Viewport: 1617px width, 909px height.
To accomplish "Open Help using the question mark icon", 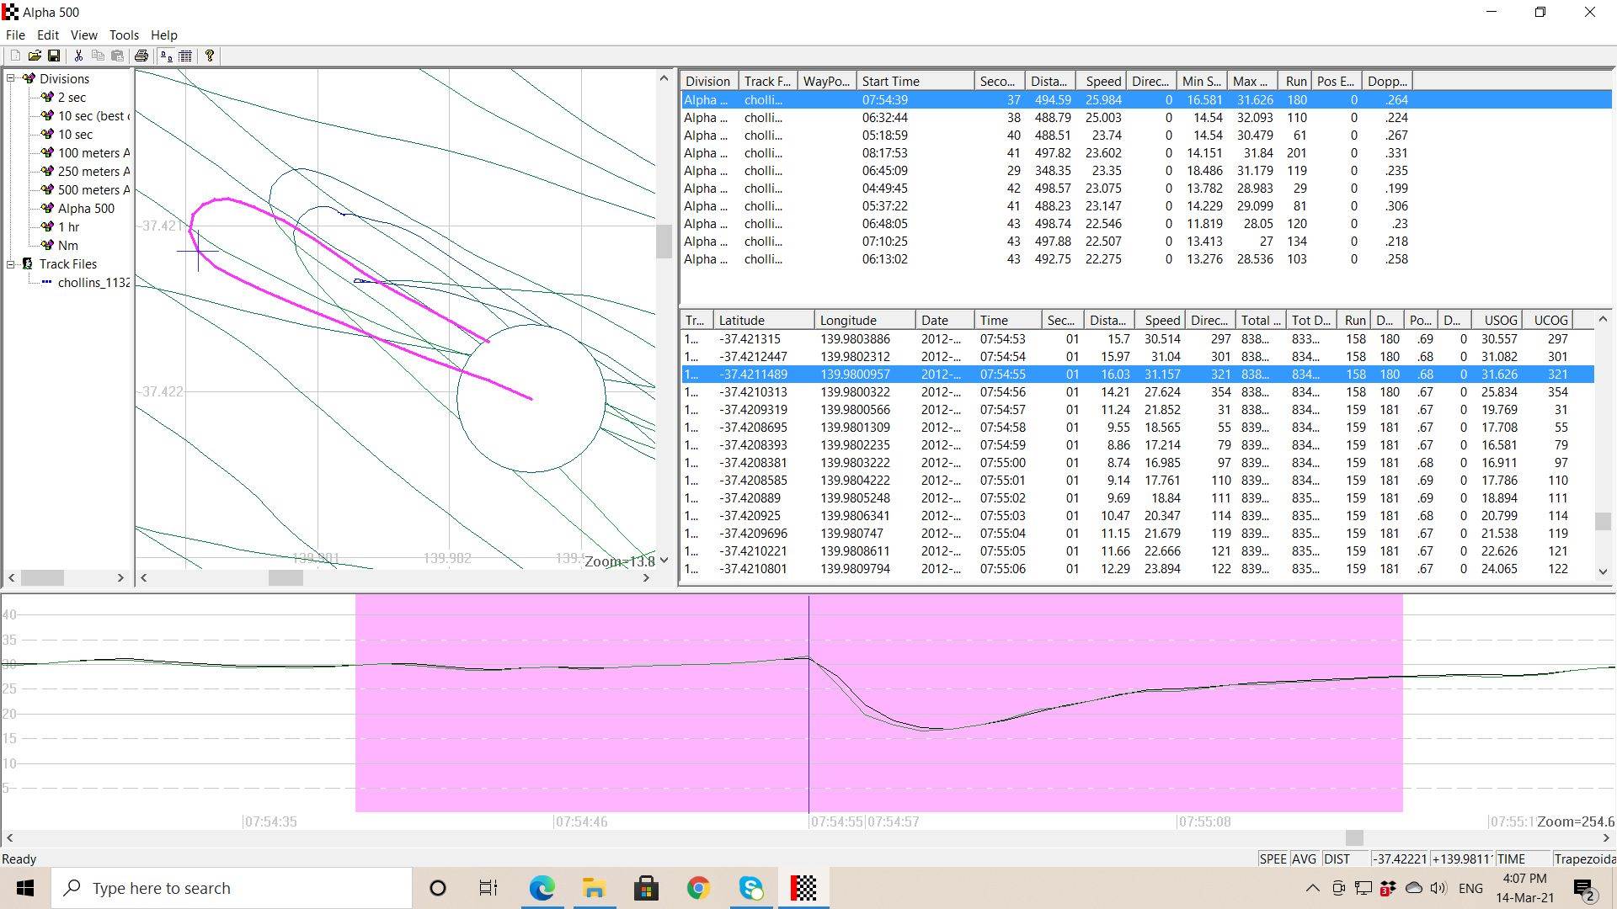I will coord(209,56).
